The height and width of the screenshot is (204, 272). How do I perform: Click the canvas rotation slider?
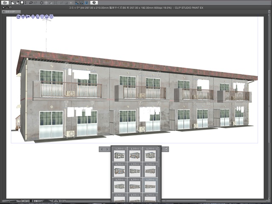click(46, 201)
